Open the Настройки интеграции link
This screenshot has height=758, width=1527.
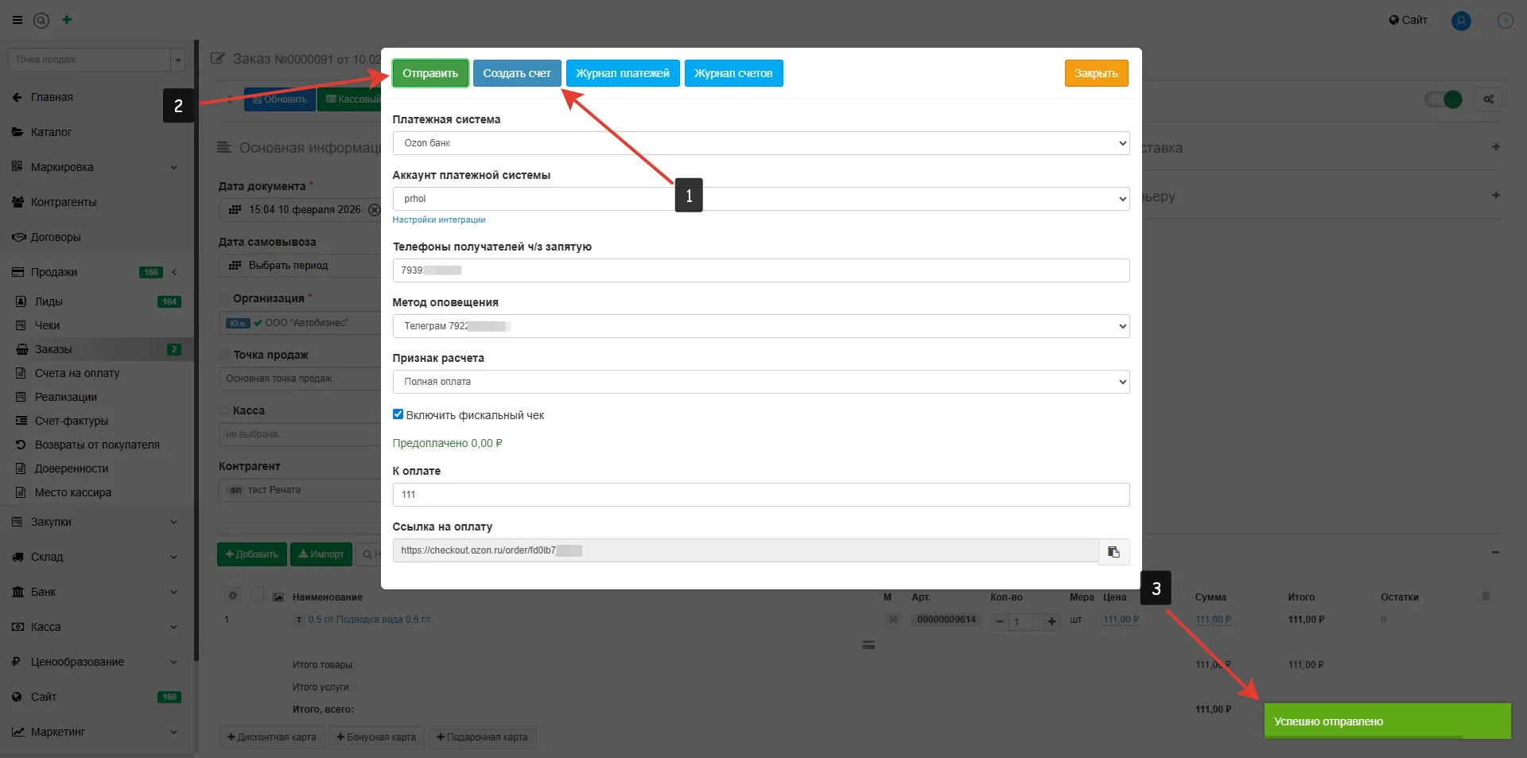point(438,220)
